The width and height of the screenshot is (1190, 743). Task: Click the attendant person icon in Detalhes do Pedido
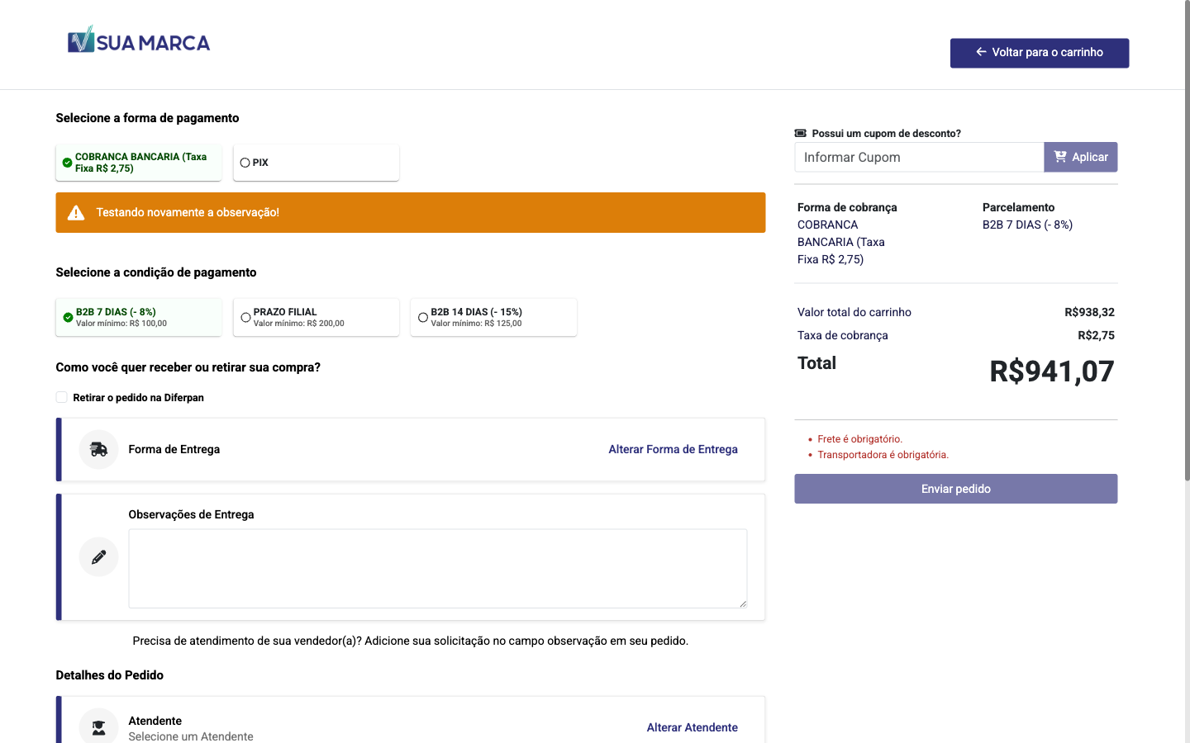click(98, 727)
